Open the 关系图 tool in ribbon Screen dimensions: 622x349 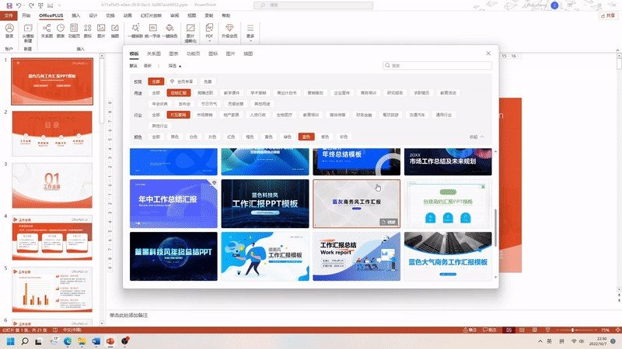(x=47, y=30)
